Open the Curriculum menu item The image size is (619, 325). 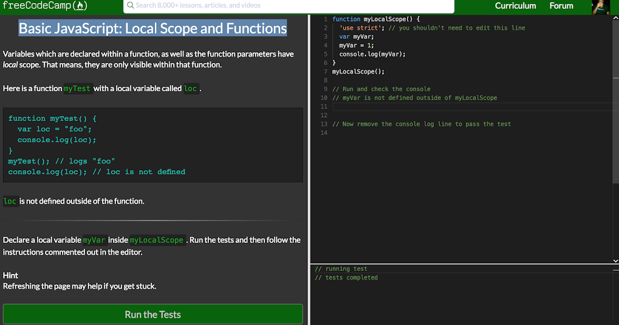click(515, 6)
